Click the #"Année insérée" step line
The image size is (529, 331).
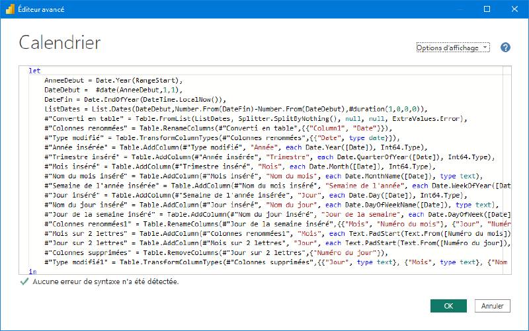pyautogui.click(x=236, y=147)
